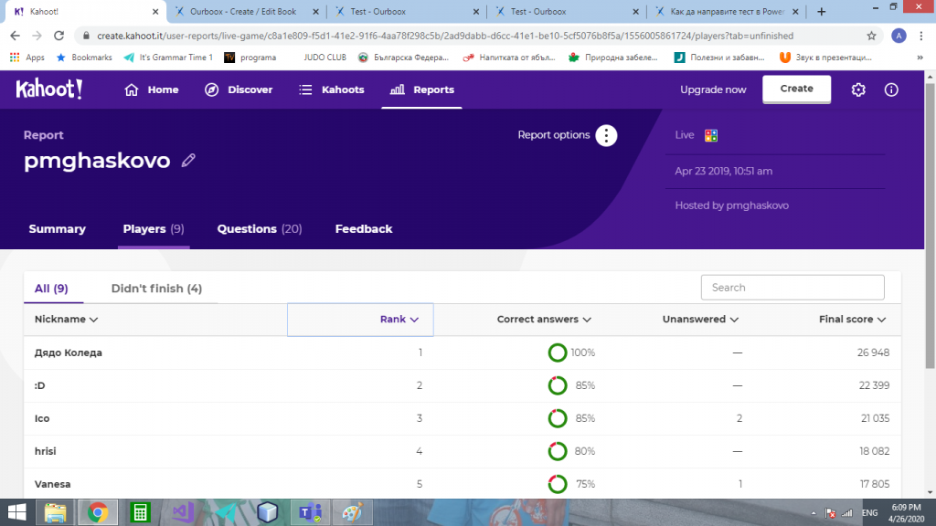Show more bookmarks with the chevron
936x526 pixels.
click(920, 58)
